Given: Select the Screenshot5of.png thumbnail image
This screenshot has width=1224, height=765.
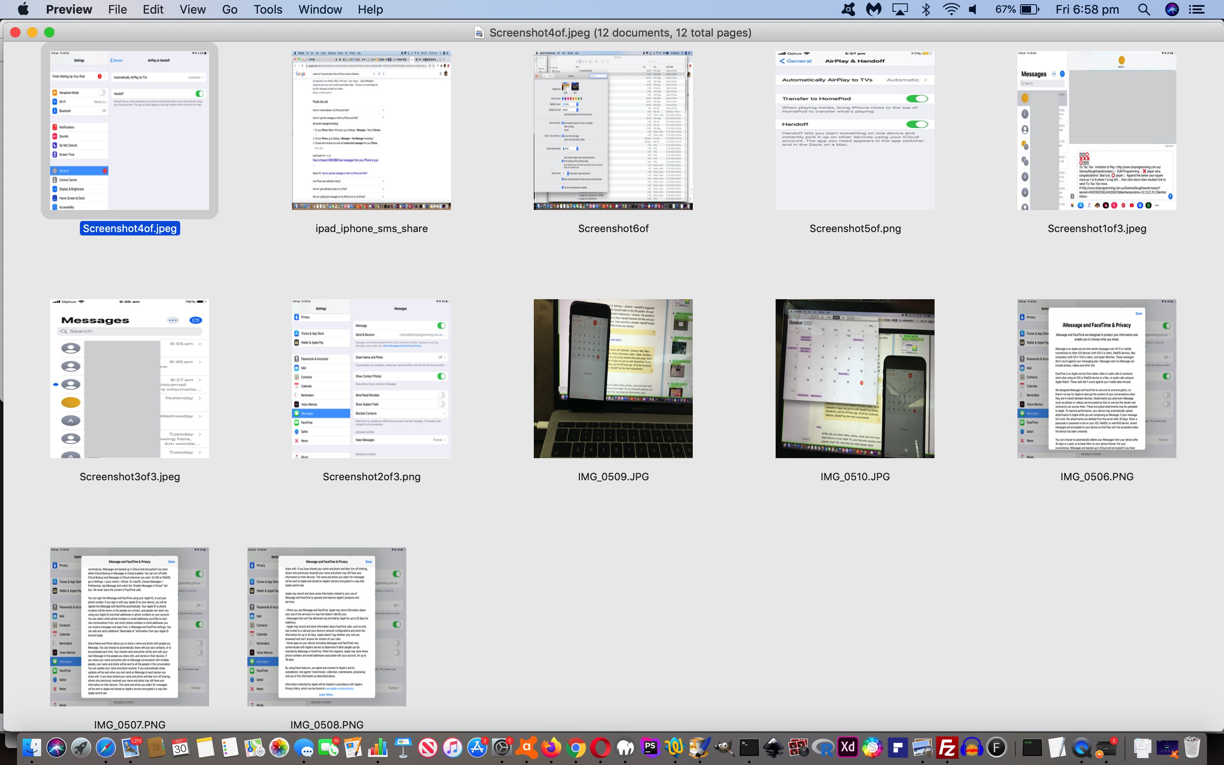Looking at the screenshot, I should tap(855, 130).
